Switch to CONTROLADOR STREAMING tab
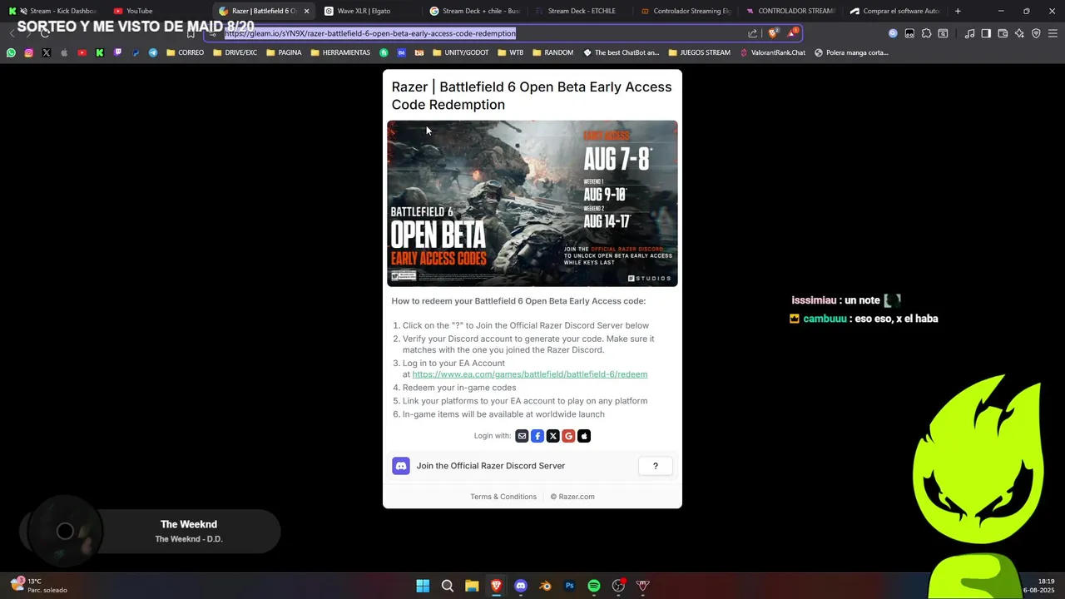This screenshot has width=1065, height=599. point(790,11)
